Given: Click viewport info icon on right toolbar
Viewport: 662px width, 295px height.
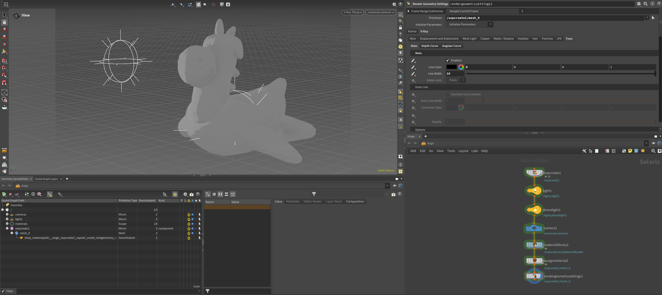Looking at the screenshot, I should [401, 165].
